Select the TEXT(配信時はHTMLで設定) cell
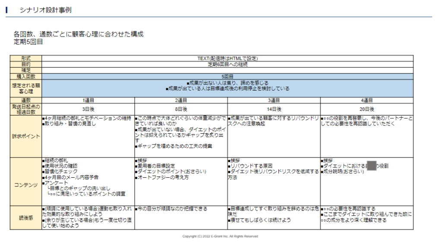Screen dimensions: 442x245 pos(227,58)
